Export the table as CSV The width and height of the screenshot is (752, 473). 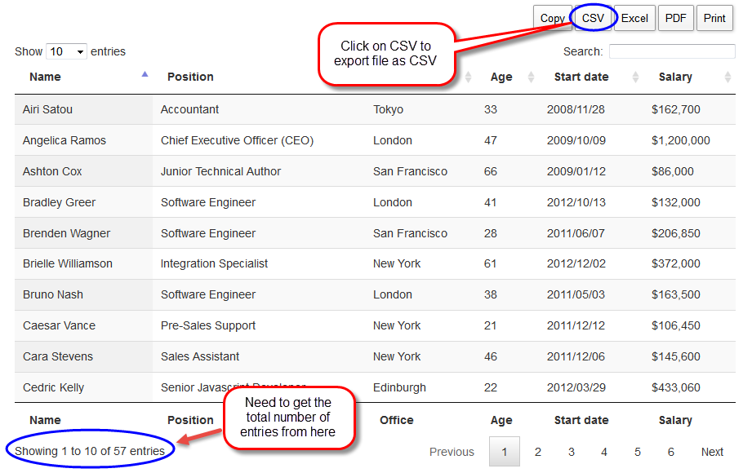point(593,18)
